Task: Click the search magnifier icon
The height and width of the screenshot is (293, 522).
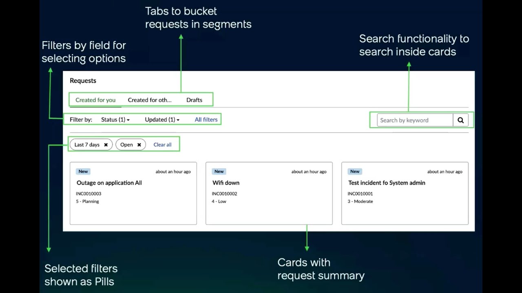Action: pyautogui.click(x=460, y=120)
